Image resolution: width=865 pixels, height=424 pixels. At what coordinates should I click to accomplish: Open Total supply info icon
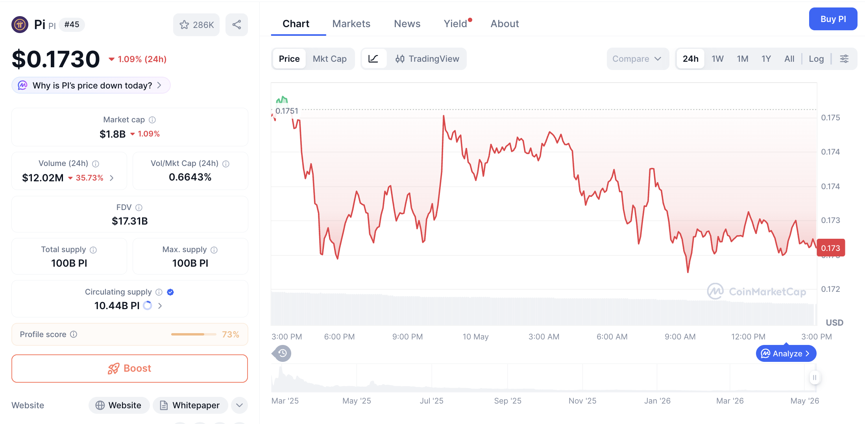(x=93, y=250)
